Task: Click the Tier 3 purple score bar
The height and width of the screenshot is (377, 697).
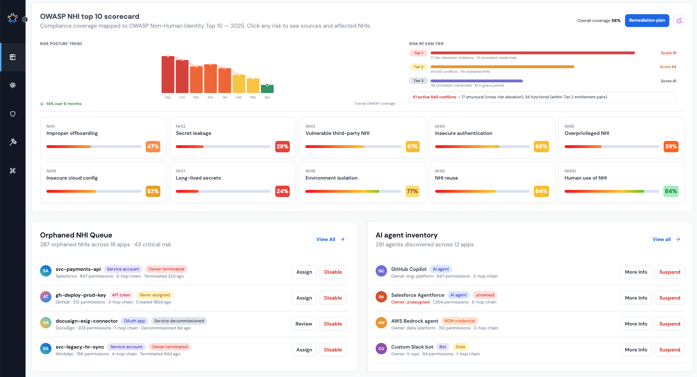Action: (477, 81)
